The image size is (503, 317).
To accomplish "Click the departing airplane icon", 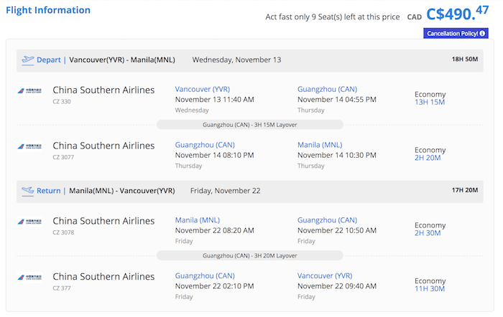I will click(27, 60).
